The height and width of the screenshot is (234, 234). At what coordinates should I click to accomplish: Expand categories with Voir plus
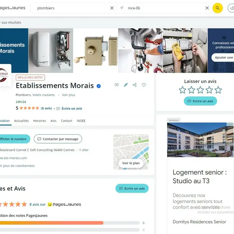tap(68, 95)
